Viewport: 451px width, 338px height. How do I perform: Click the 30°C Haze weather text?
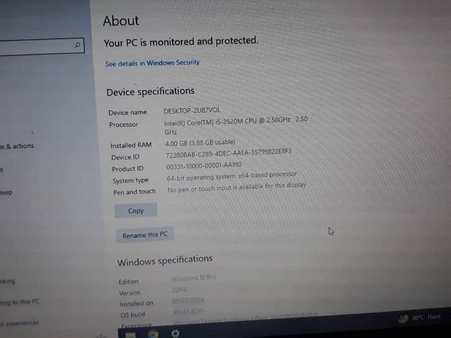426,317
